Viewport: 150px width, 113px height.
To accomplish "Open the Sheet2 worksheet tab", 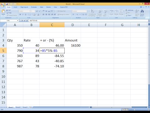I will click(18, 107).
